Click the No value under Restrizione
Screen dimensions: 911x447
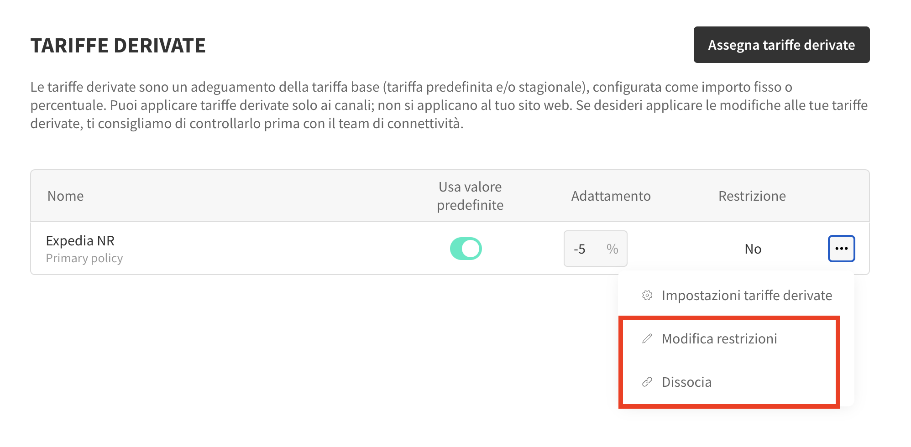(x=753, y=249)
